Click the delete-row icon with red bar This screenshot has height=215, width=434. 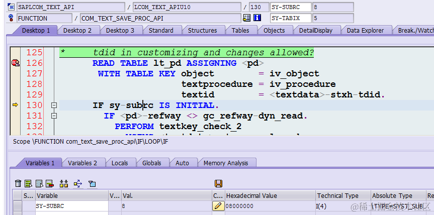(x=50, y=183)
